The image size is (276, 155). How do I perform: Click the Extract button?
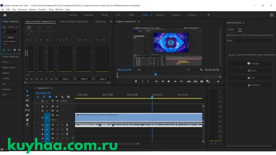click(196, 81)
